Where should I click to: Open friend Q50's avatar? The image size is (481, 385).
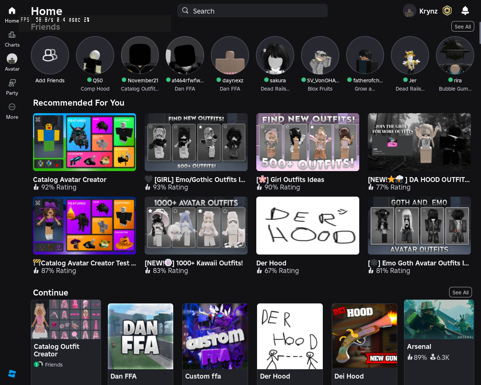95,55
